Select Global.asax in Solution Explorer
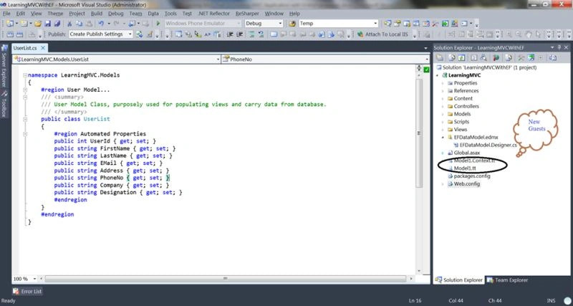This screenshot has width=573, height=306. coord(467,153)
